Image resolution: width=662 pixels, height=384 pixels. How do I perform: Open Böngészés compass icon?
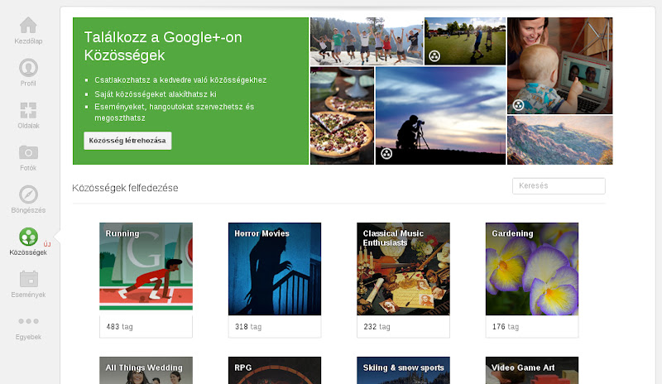28,194
